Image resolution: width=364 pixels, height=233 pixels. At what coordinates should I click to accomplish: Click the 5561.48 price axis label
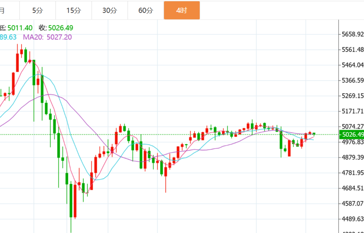point(352,50)
